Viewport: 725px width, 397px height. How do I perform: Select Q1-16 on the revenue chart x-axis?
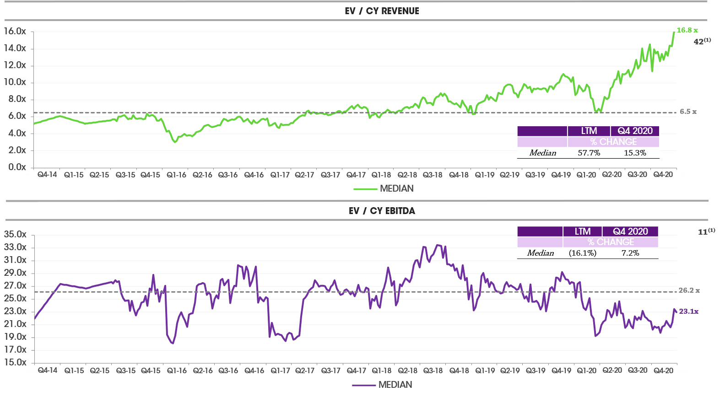[176, 175]
